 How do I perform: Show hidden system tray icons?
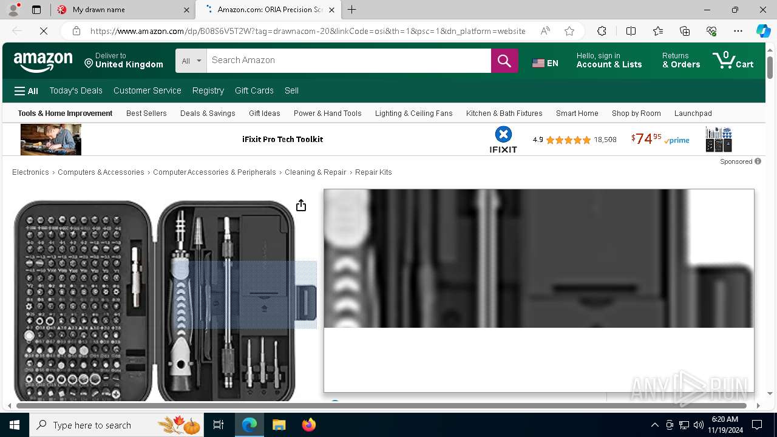pyautogui.click(x=654, y=425)
